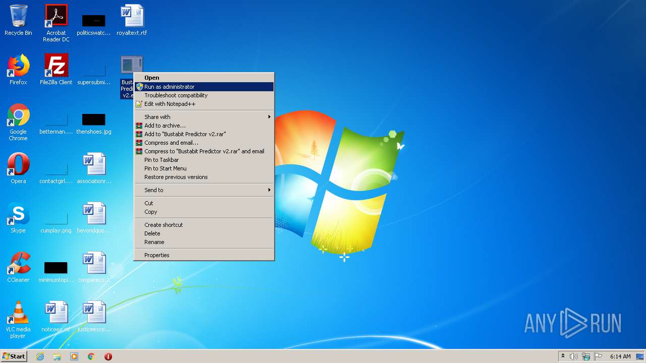
Task: Choose Create shortcut
Action: tap(204, 225)
